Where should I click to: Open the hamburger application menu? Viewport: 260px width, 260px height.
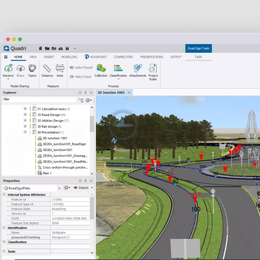coord(6,57)
